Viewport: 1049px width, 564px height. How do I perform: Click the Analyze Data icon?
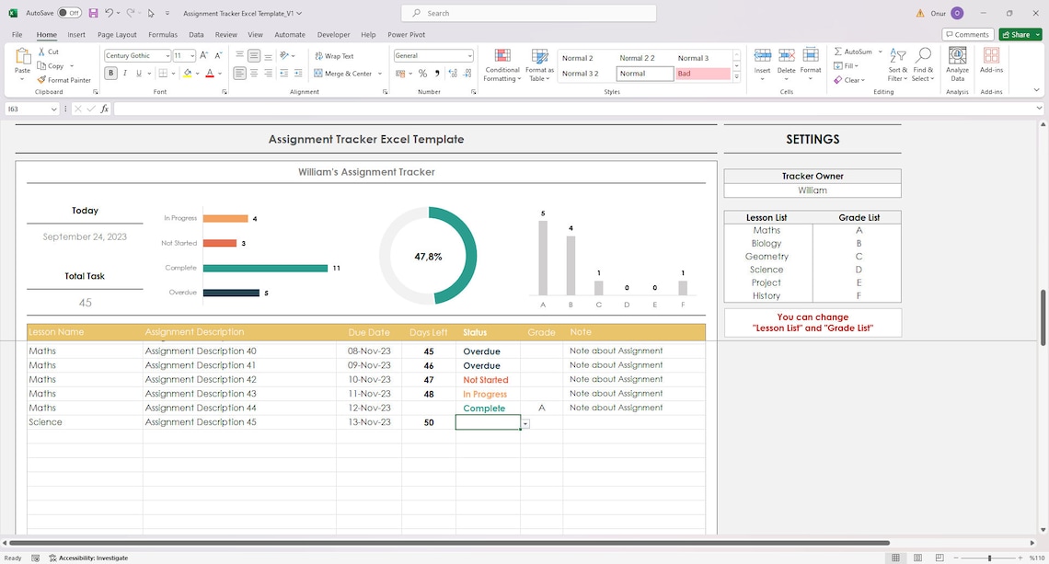957,64
